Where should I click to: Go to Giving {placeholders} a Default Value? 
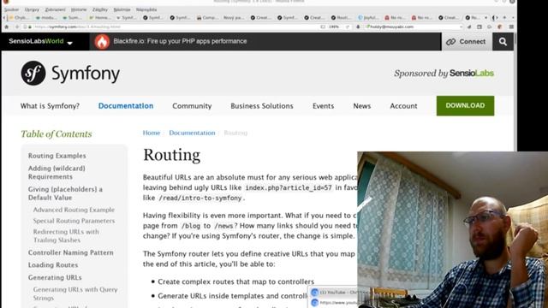tap(65, 193)
